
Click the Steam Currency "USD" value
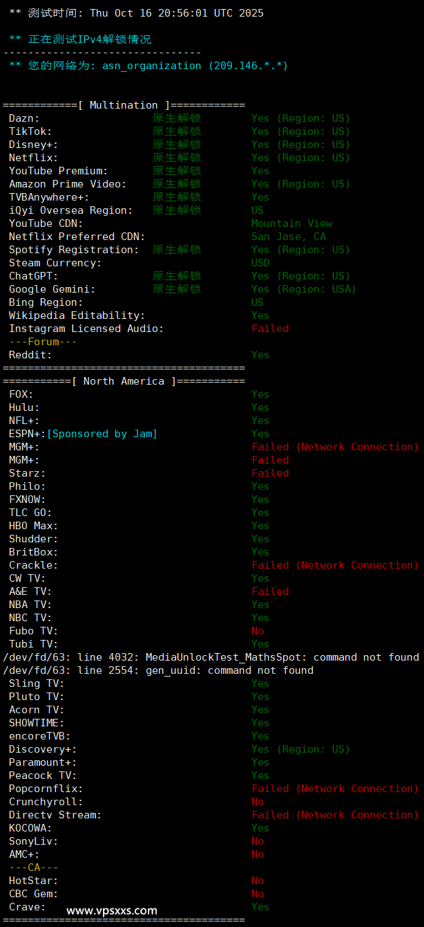tap(260, 263)
